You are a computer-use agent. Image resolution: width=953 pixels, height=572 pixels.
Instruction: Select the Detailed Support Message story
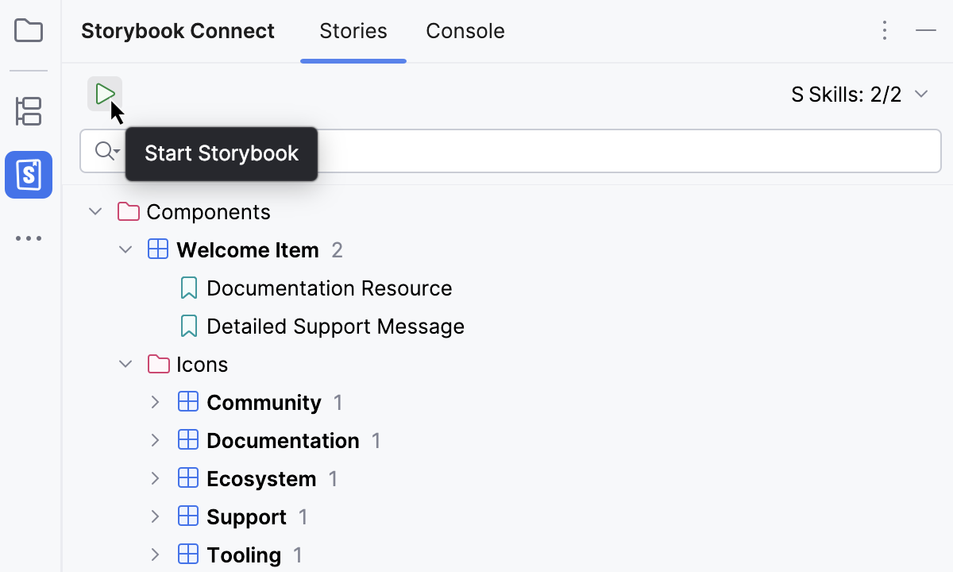(x=335, y=327)
